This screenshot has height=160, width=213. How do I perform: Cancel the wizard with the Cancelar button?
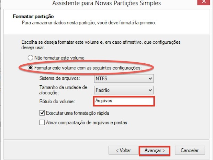[190, 150]
